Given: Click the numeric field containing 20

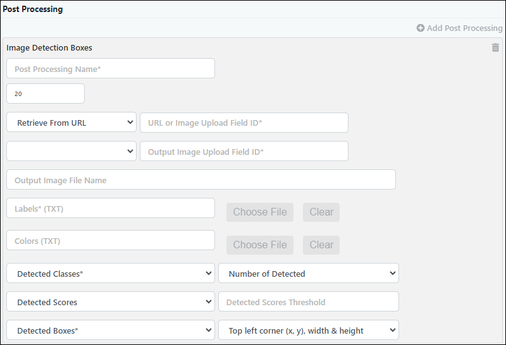Looking at the screenshot, I should tap(46, 94).
